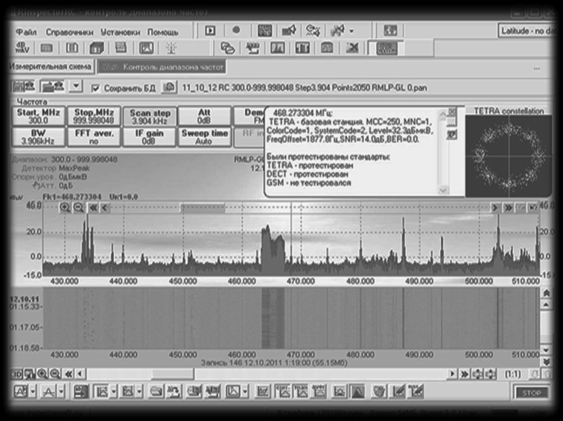The height and width of the screenshot is (421, 563).
Task: Expand dropdown beside the plain A icon
Action: [x=61, y=391]
